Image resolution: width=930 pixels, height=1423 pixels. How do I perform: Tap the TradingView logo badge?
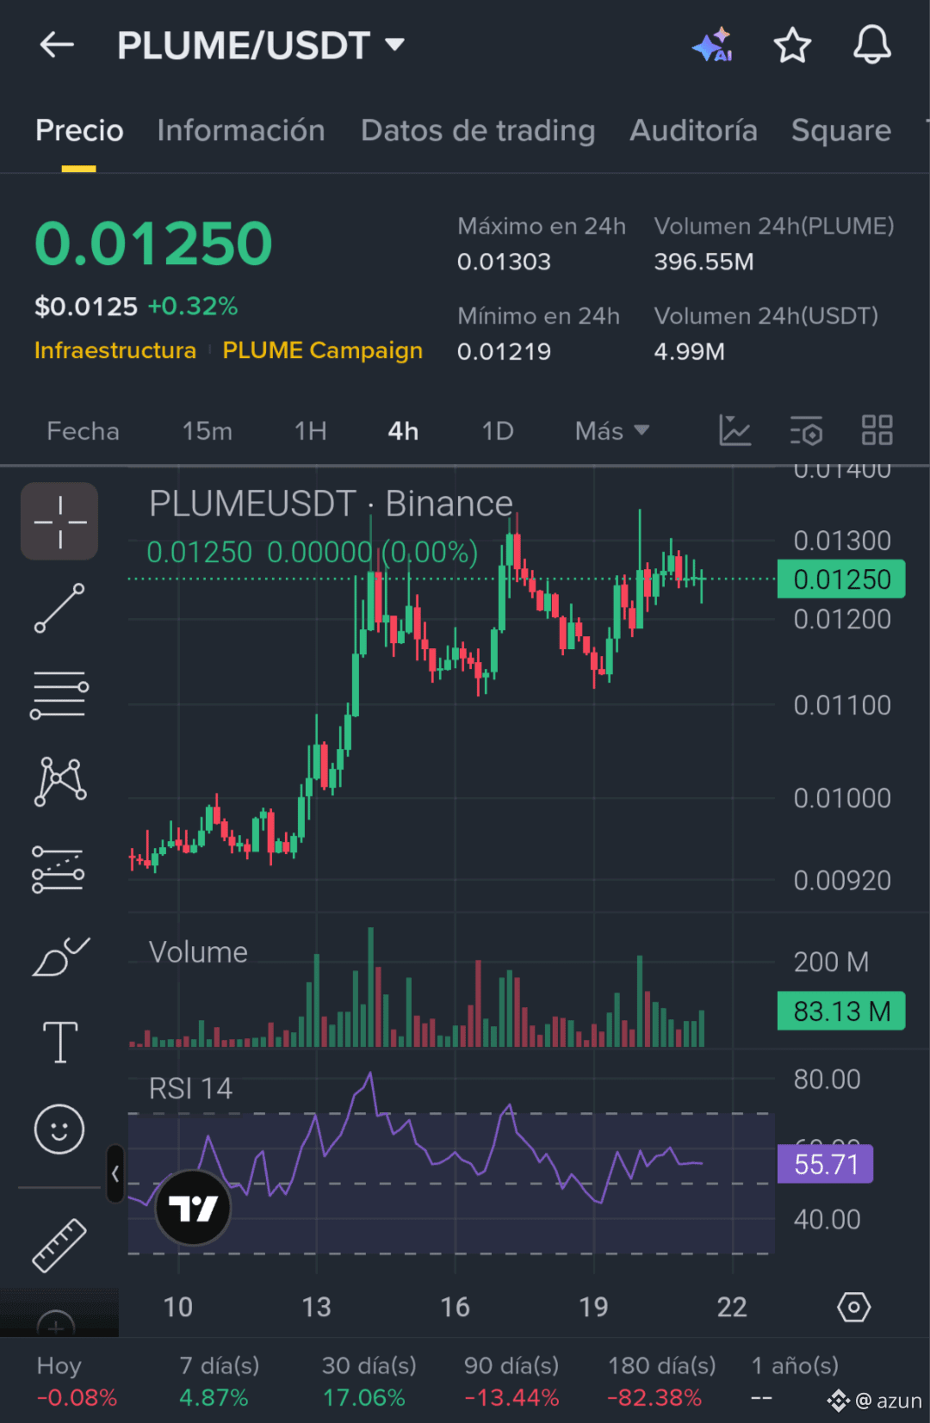[x=193, y=1208]
